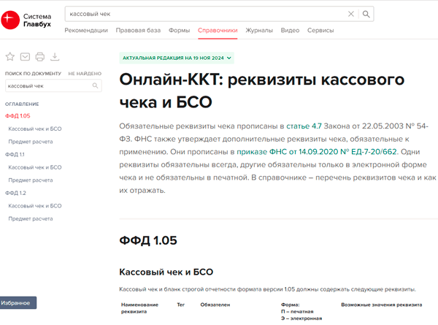The image size is (438, 325).
Task: Open the Рекомендации tab
Action: [x=86, y=31]
